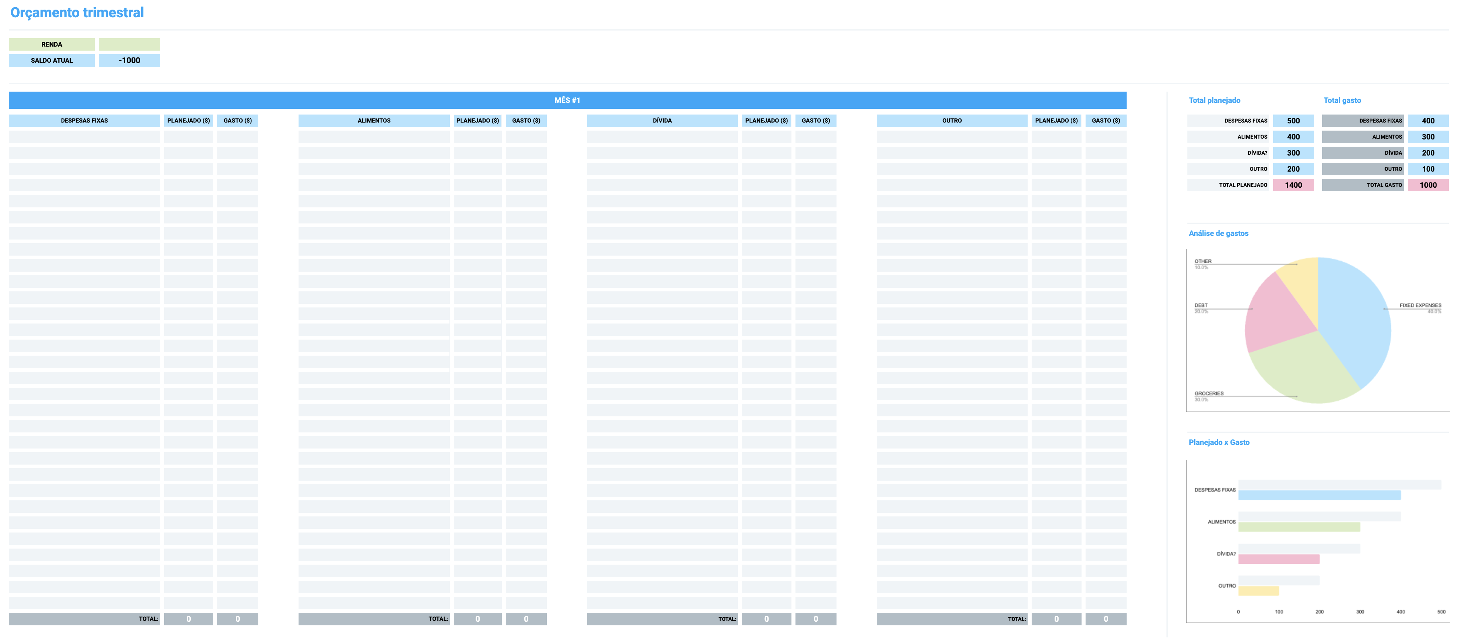The image size is (1463, 639).
Task: Select planned DÍVIDA? value 300
Action: tap(1293, 153)
